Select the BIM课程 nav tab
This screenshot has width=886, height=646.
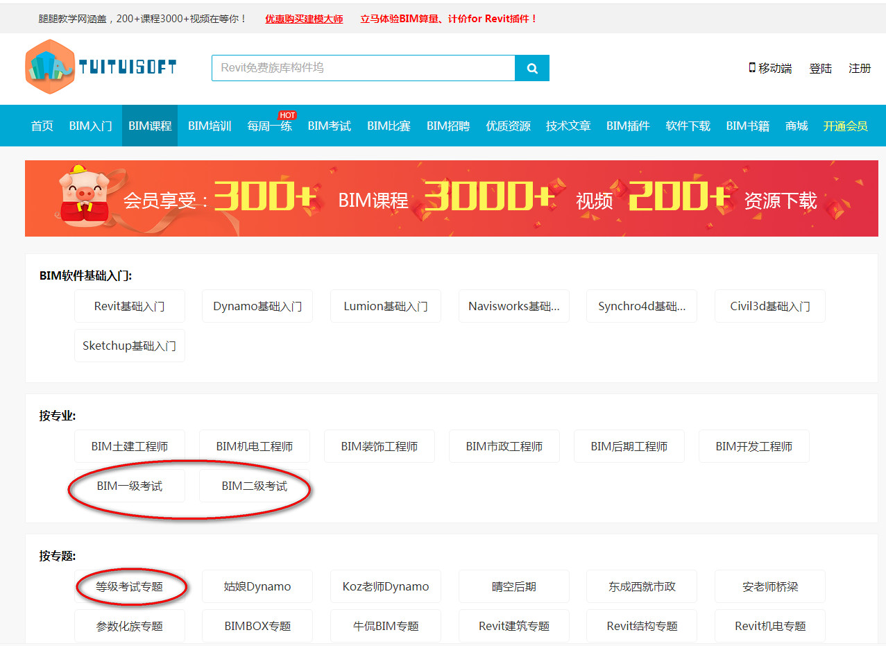click(x=150, y=126)
